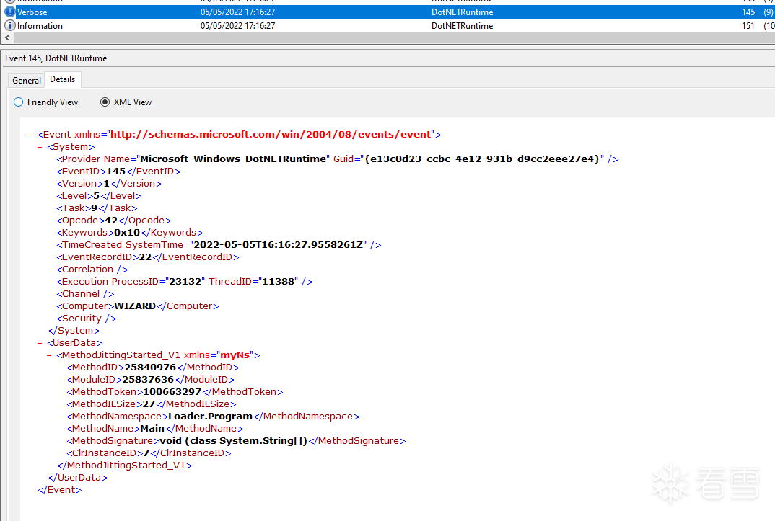The width and height of the screenshot is (775, 521).
Task: Collapse the Event root XML node
Action: [x=30, y=135]
